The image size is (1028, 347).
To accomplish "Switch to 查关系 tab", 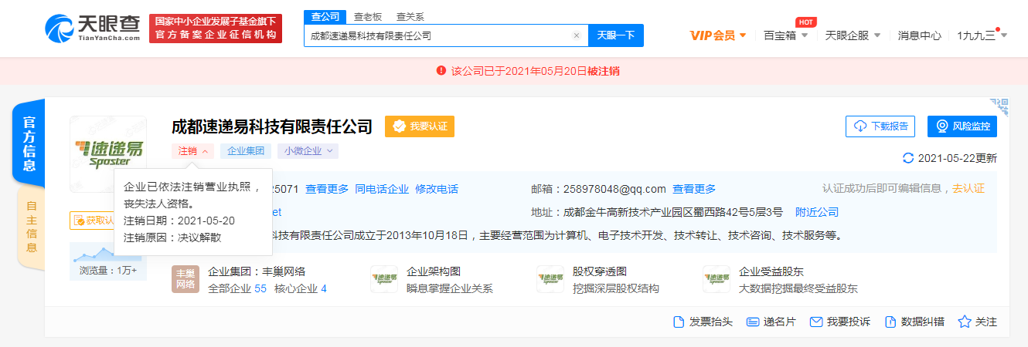I will point(410,16).
